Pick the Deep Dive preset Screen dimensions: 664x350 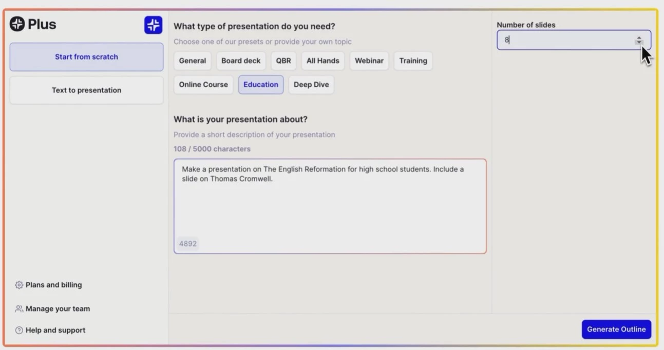[311, 85]
